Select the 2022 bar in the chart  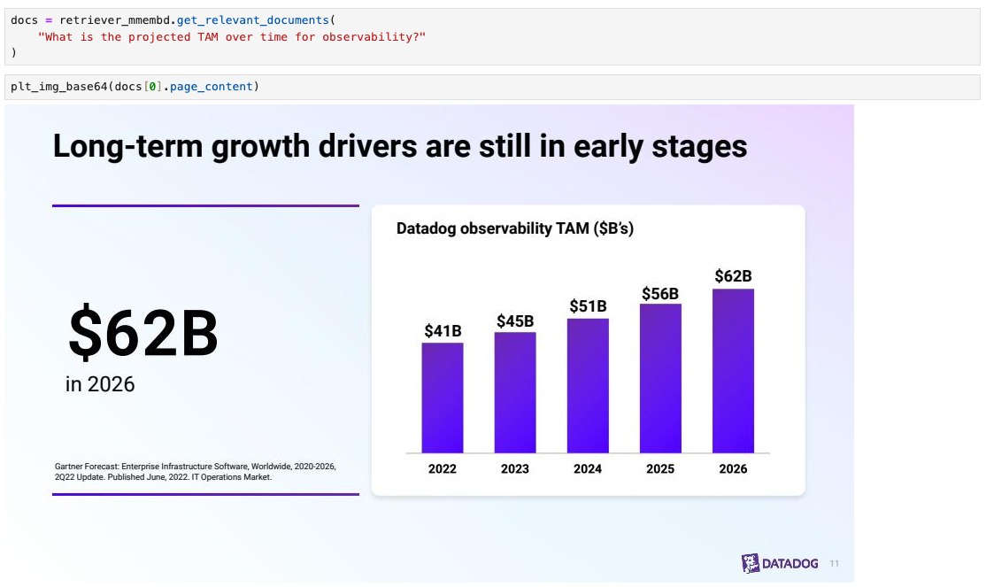coord(443,398)
